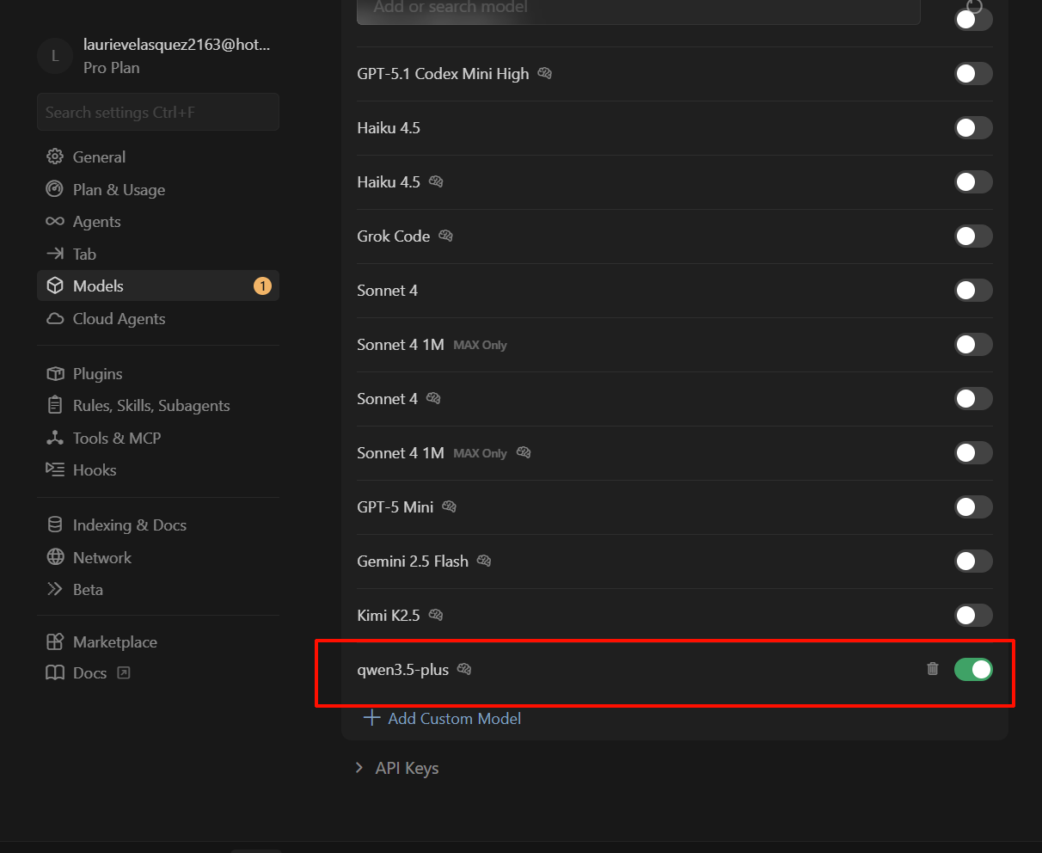The height and width of the screenshot is (853, 1042).
Task: Enable Haiku 4.5 without brain icon
Action: (973, 127)
